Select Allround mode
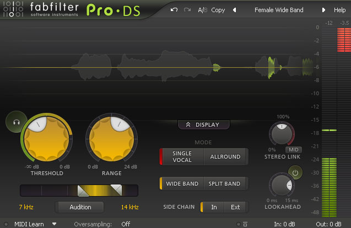This screenshot has height=228, width=351. [225, 157]
